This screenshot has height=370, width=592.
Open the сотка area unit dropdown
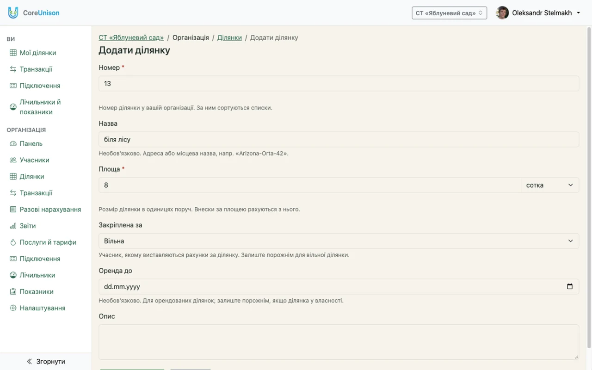pos(550,185)
